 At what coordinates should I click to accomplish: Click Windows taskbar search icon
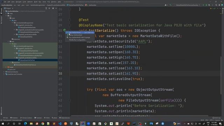[8, 124]
